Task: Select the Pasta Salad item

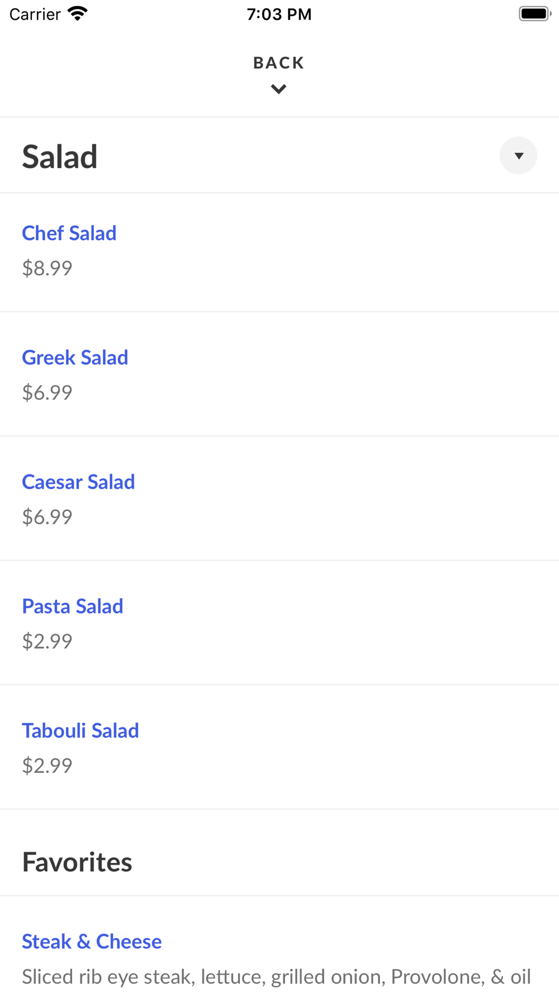Action: 73,606
